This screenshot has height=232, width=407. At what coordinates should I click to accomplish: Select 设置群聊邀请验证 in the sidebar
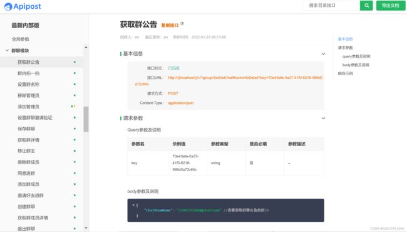point(41,118)
